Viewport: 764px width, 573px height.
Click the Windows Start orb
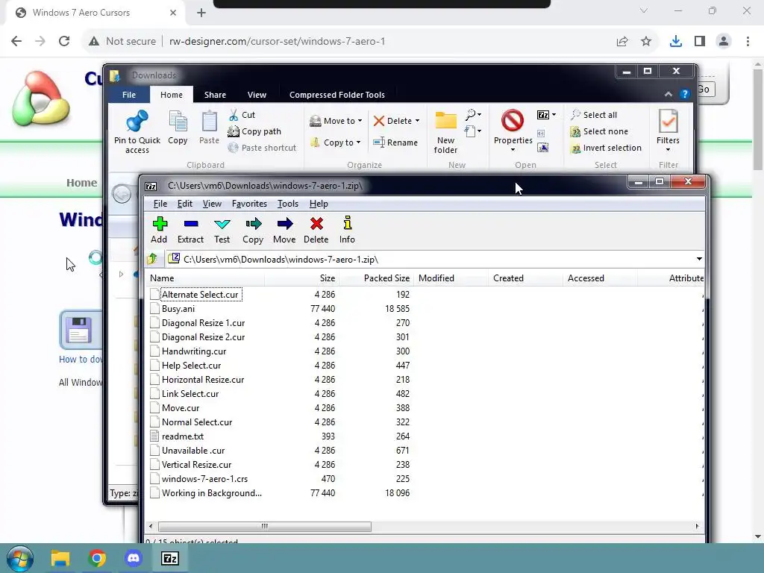tap(20, 558)
